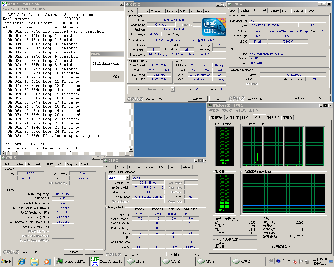
Task: Click the Super PI title bar icon
Action: tap(4, 4)
